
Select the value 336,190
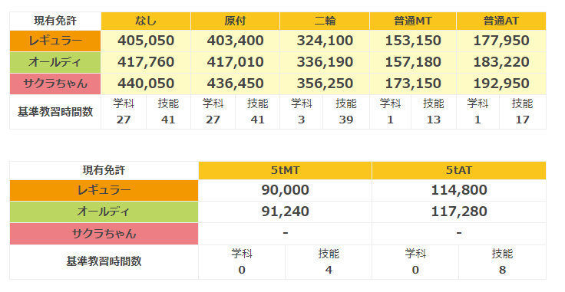point(325,62)
